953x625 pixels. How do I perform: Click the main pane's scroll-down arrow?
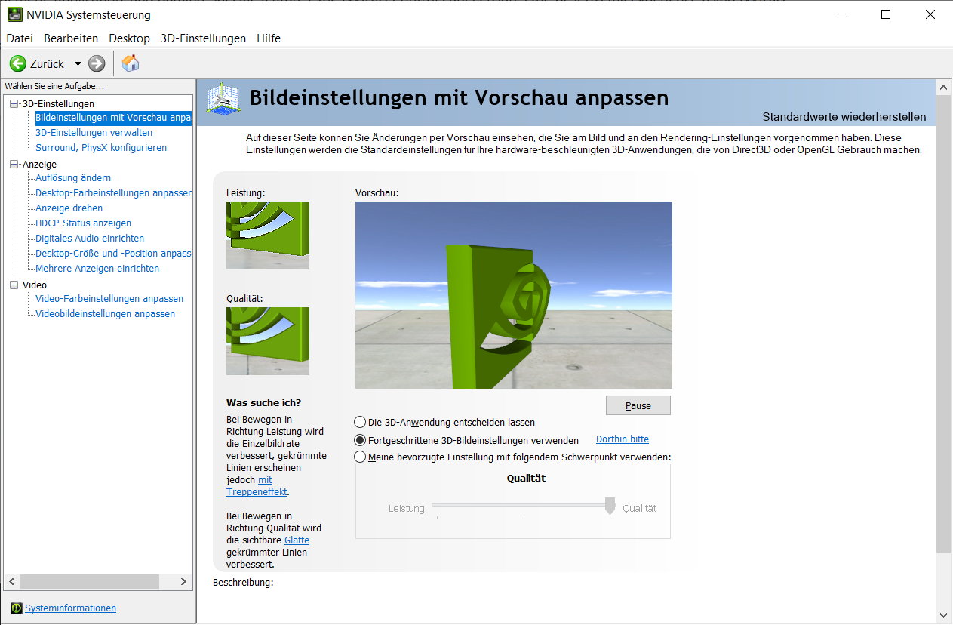[943, 615]
